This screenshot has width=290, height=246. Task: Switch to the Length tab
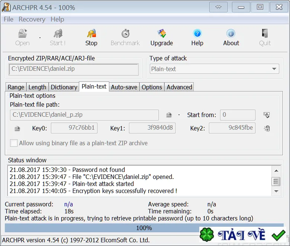[x=37, y=87]
